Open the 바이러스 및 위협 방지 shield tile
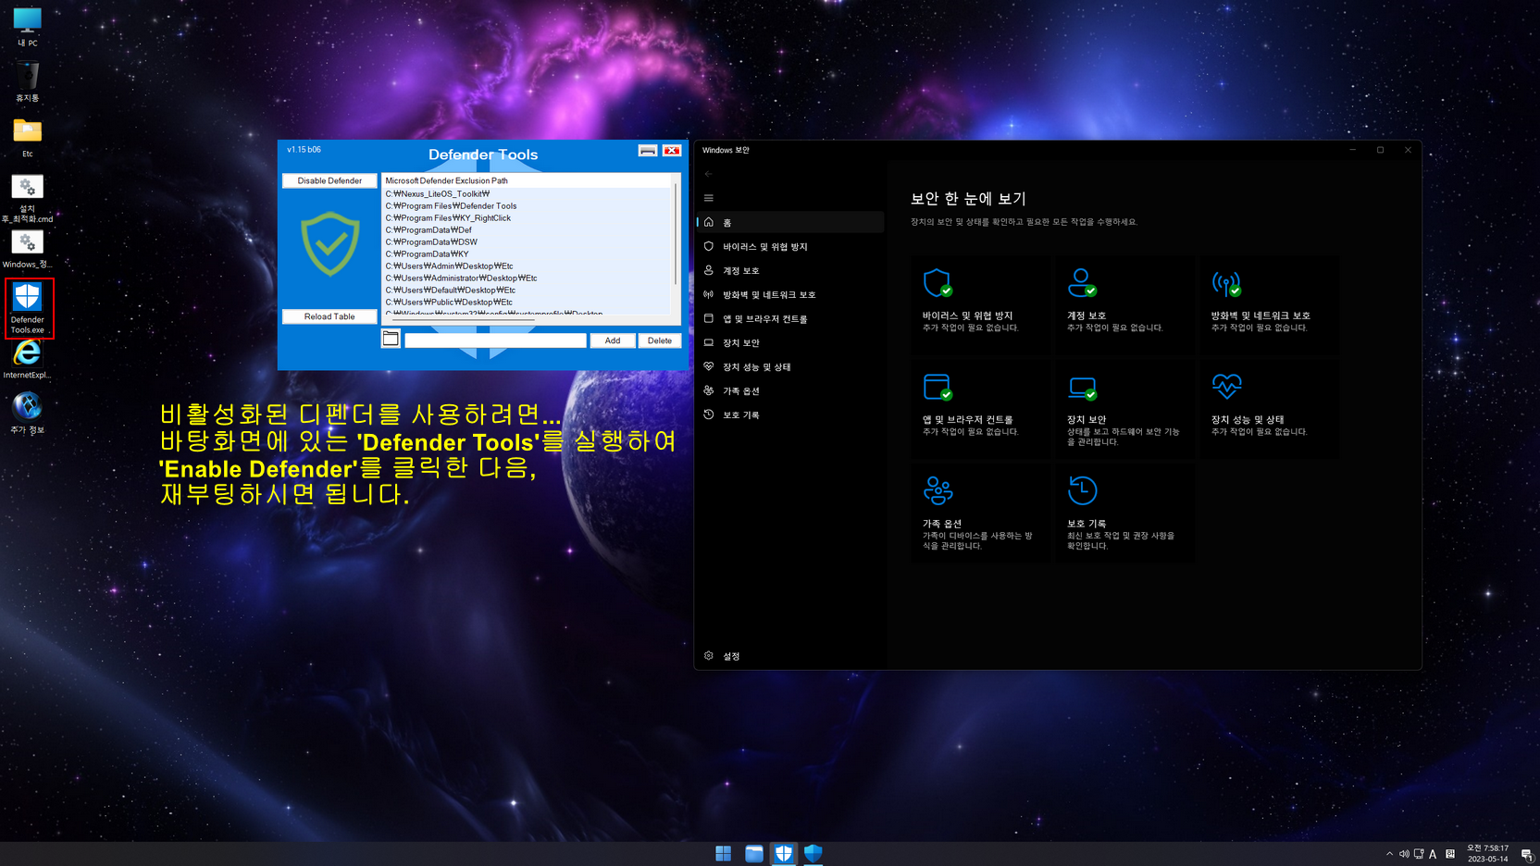 [x=980, y=304]
